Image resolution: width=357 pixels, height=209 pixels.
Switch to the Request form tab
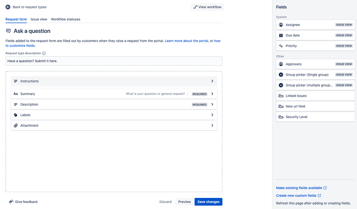click(16, 19)
